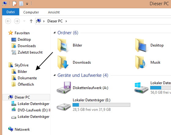Click the Dieser PC icon in the sidebar
Image resolution: width=171 pixels, height=135 pixels.
[x=11, y=97]
